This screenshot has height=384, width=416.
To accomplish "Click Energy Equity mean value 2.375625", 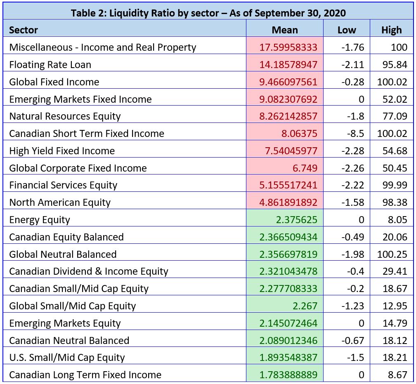I will [296, 220].
